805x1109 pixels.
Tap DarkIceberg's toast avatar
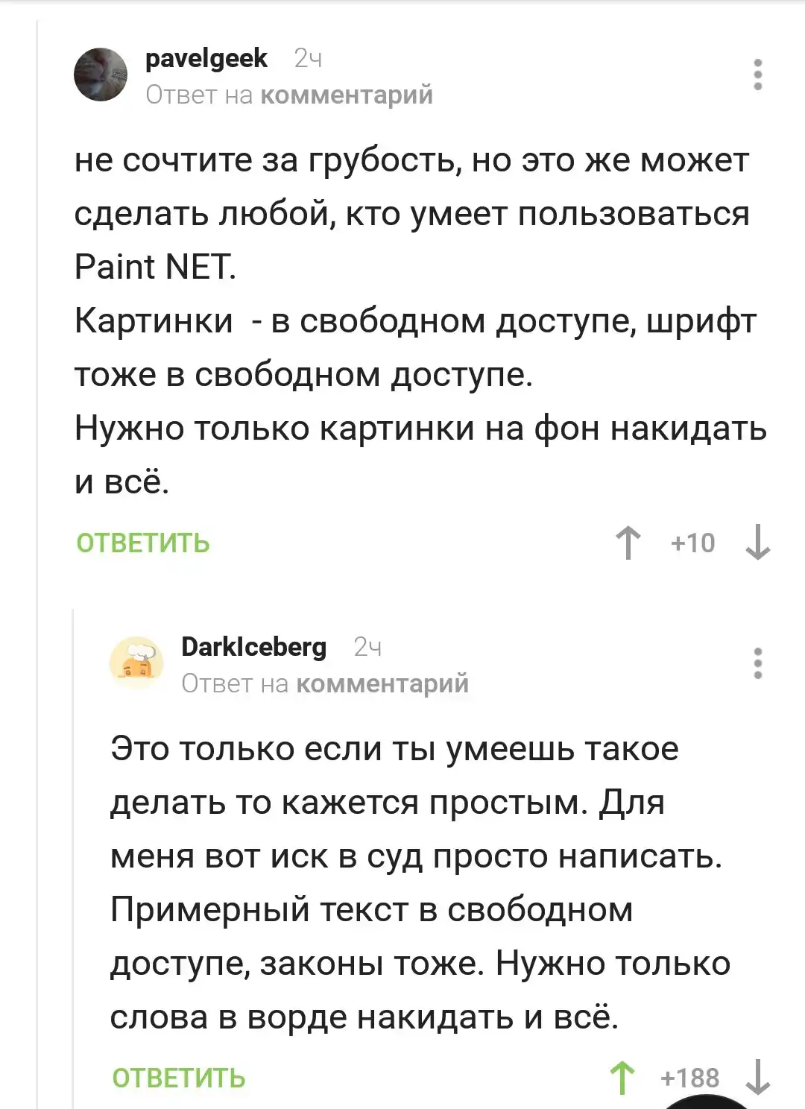[x=136, y=661]
